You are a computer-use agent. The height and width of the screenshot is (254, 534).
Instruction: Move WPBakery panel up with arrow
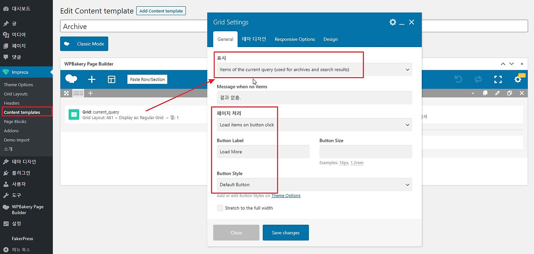click(x=503, y=64)
